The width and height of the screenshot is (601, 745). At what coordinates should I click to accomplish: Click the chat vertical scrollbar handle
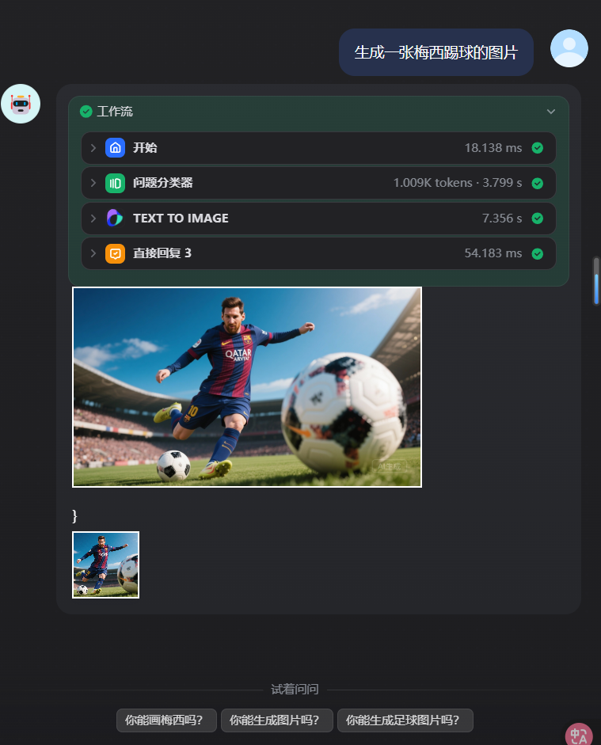(x=596, y=282)
